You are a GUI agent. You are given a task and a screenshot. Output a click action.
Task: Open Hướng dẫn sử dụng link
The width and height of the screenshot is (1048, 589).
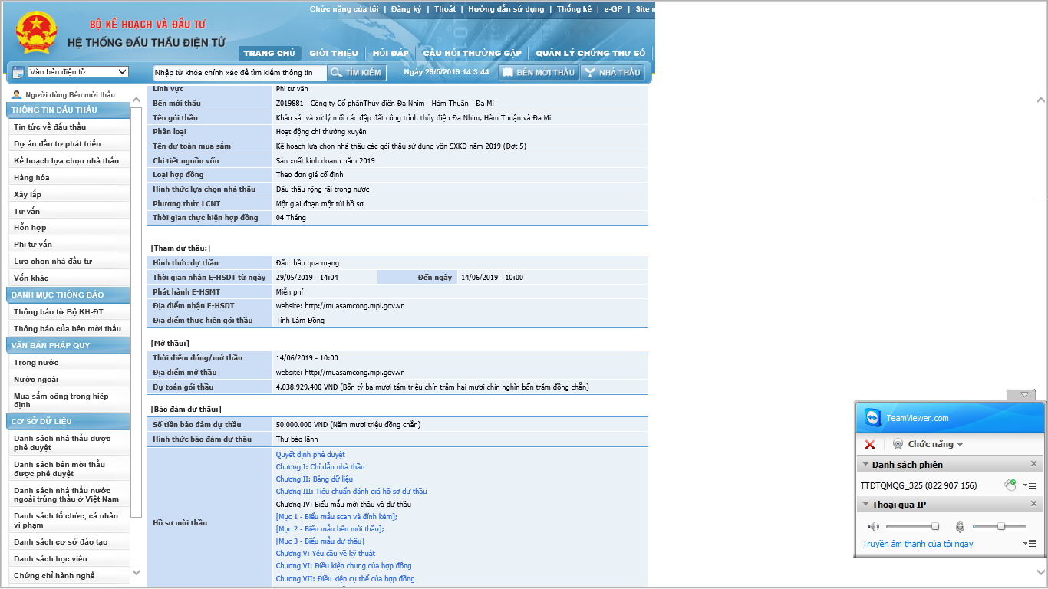click(x=506, y=9)
